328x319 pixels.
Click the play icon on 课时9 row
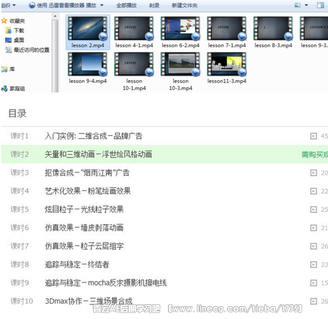(x=313, y=283)
